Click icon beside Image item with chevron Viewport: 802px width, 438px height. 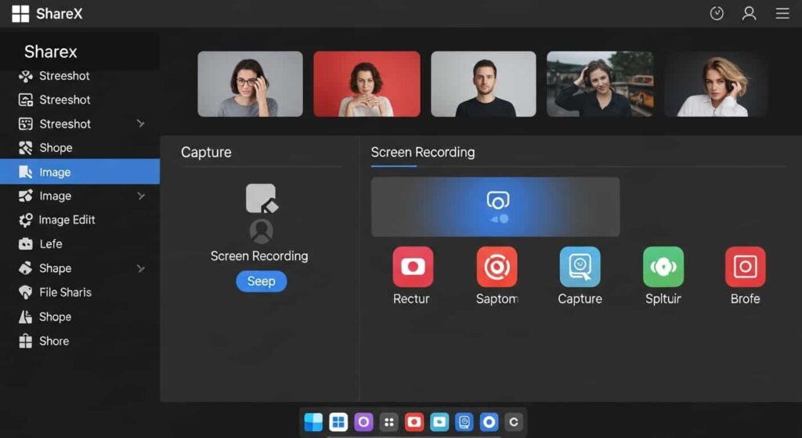coord(26,196)
